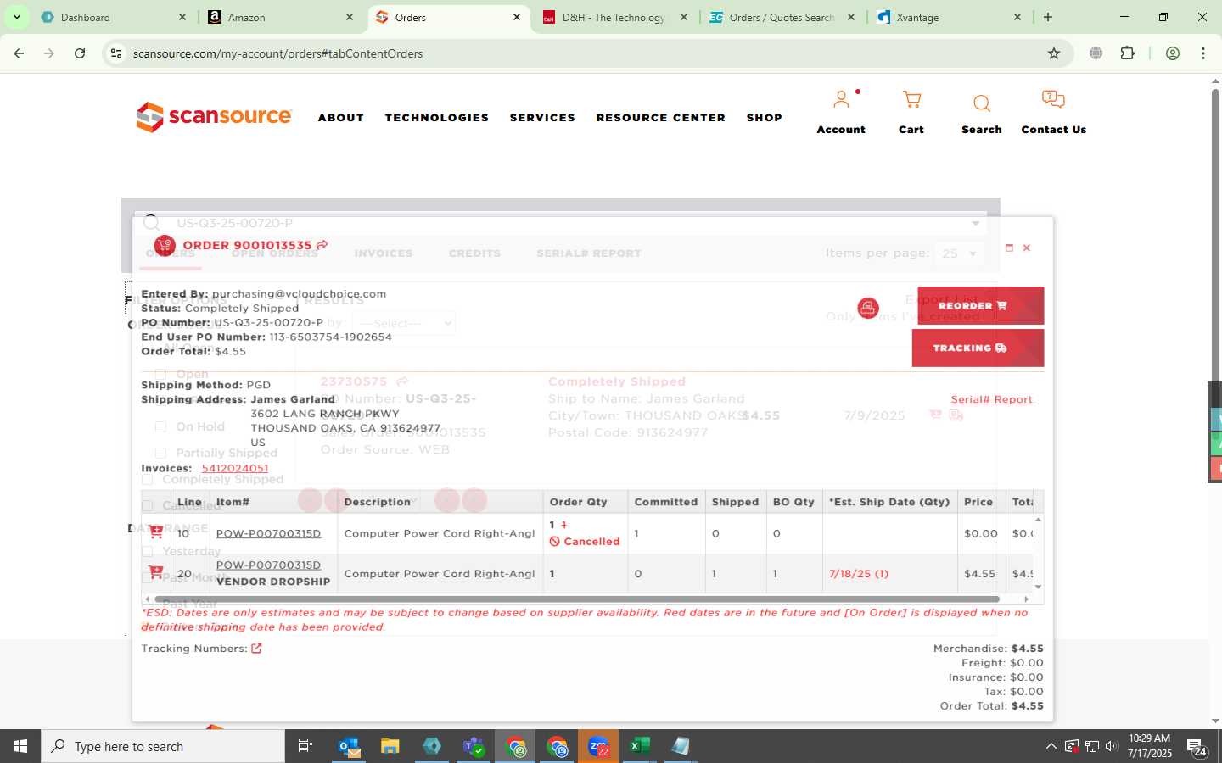Click the Contact Us chat icon

pyautogui.click(x=1053, y=99)
